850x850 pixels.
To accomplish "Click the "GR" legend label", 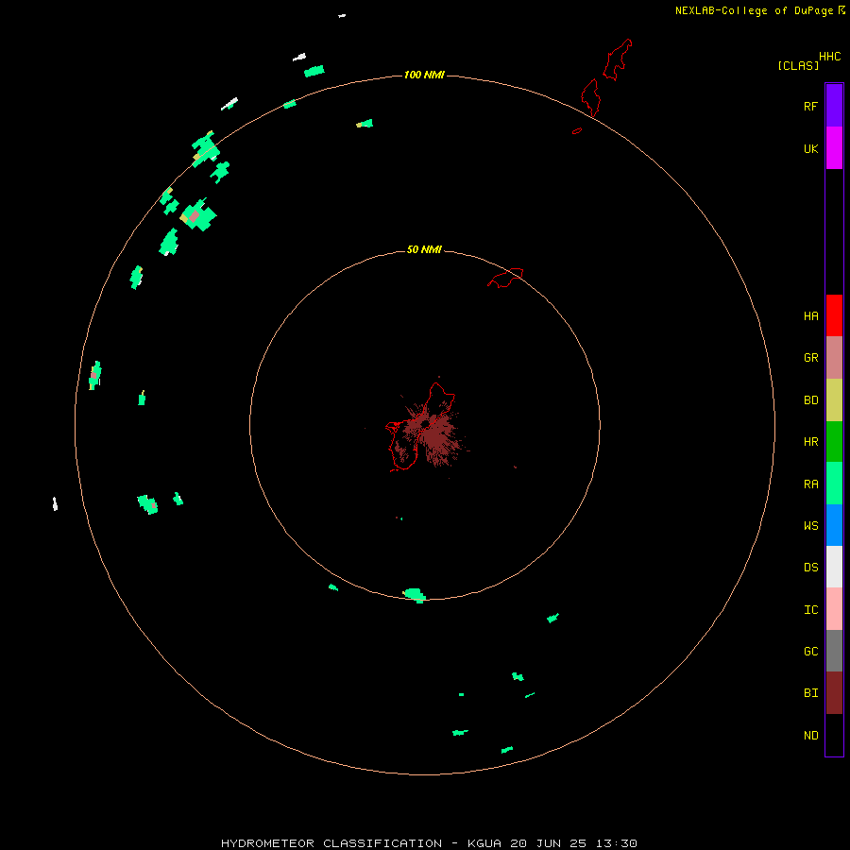I will pos(811,358).
